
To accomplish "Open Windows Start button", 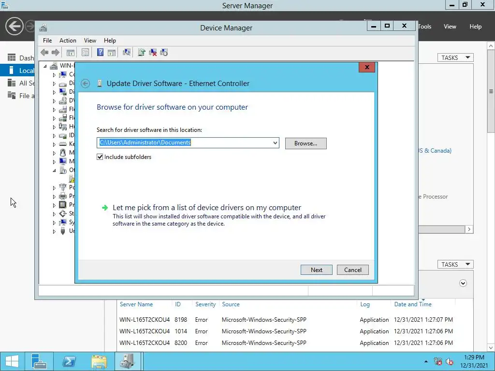I will click(x=12, y=361).
